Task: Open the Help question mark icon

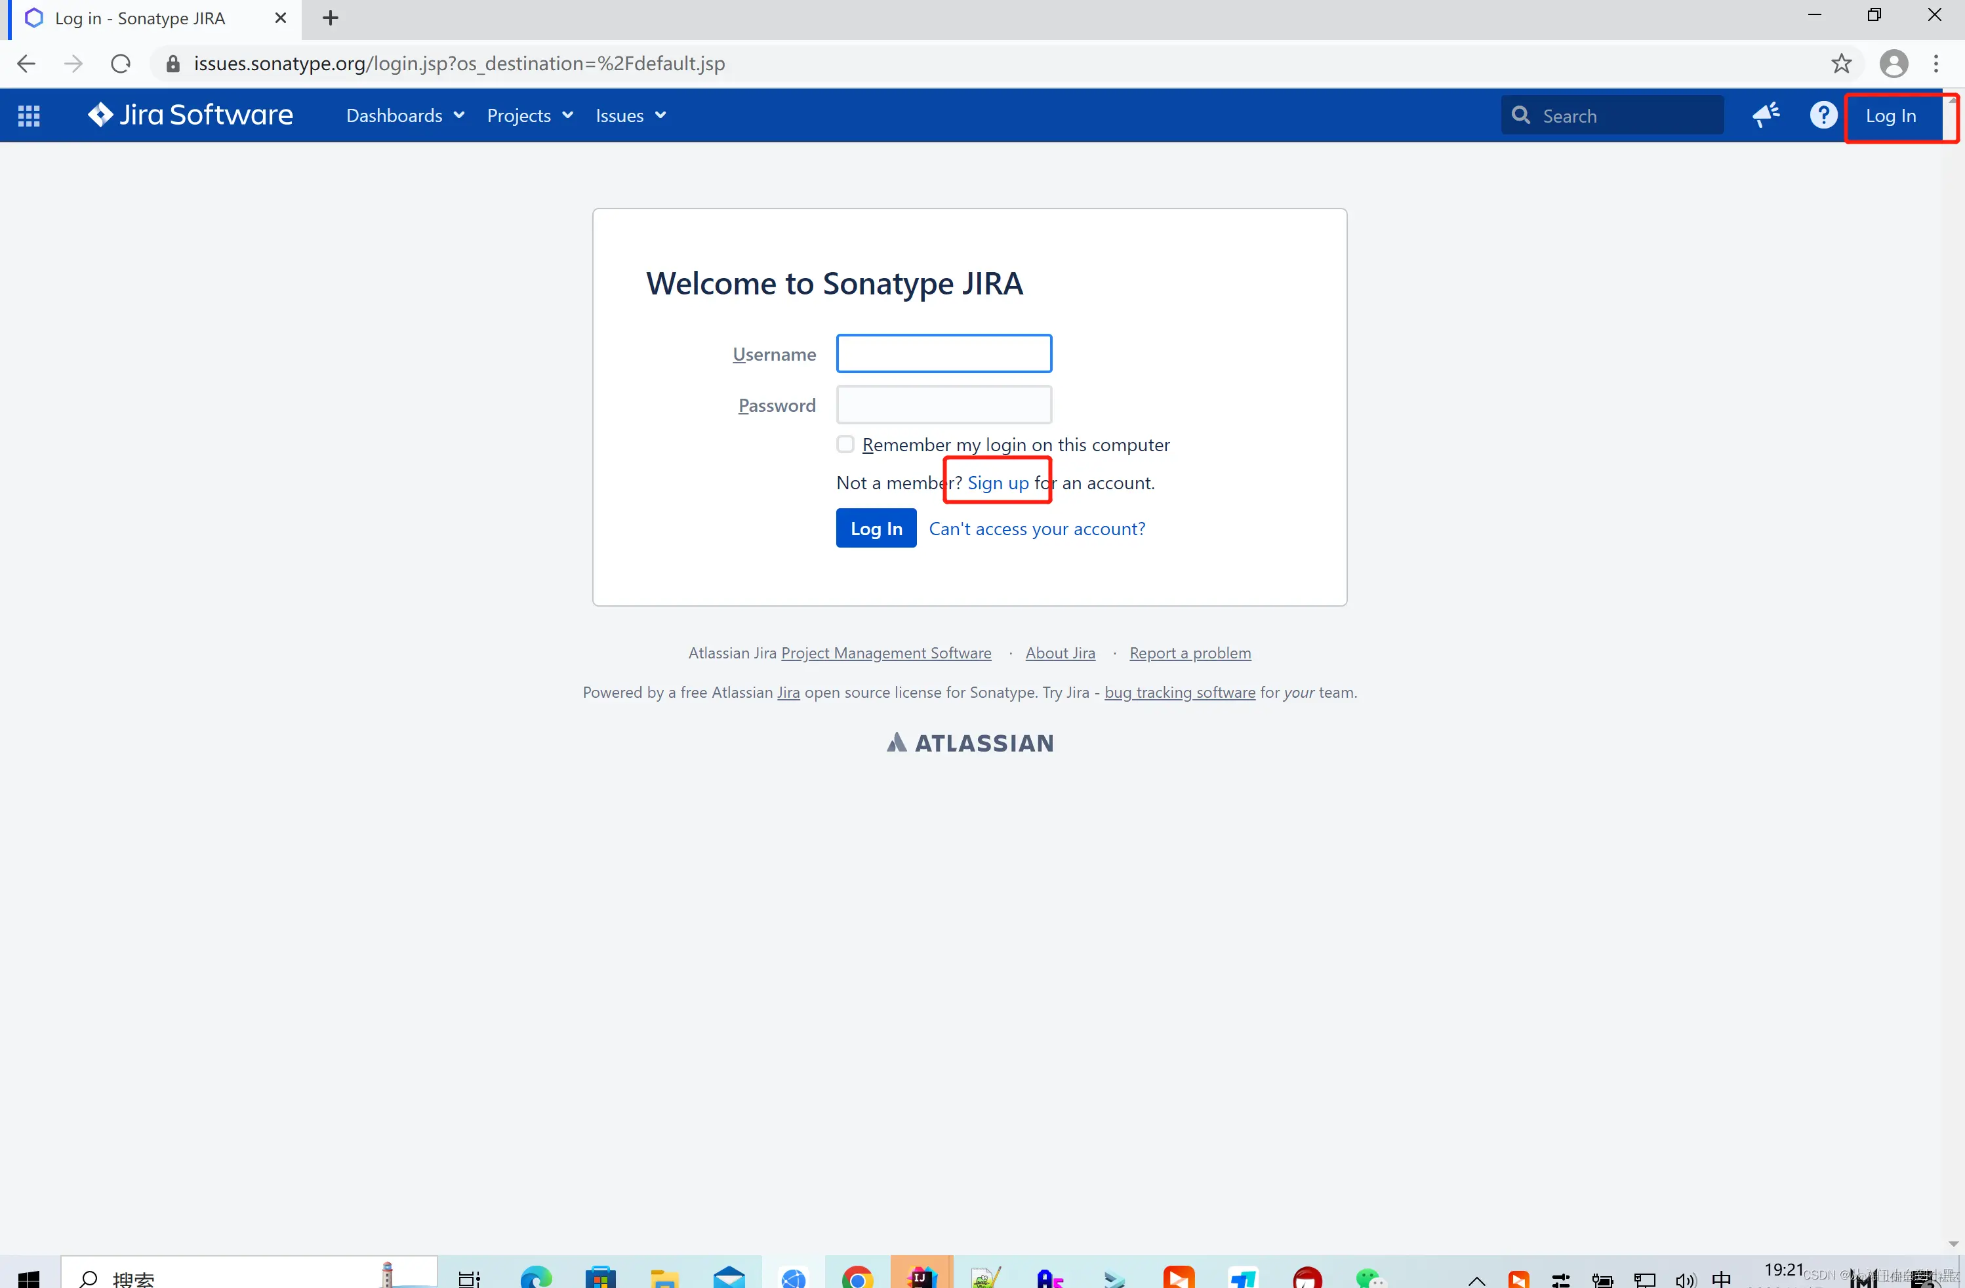Action: [1823, 115]
